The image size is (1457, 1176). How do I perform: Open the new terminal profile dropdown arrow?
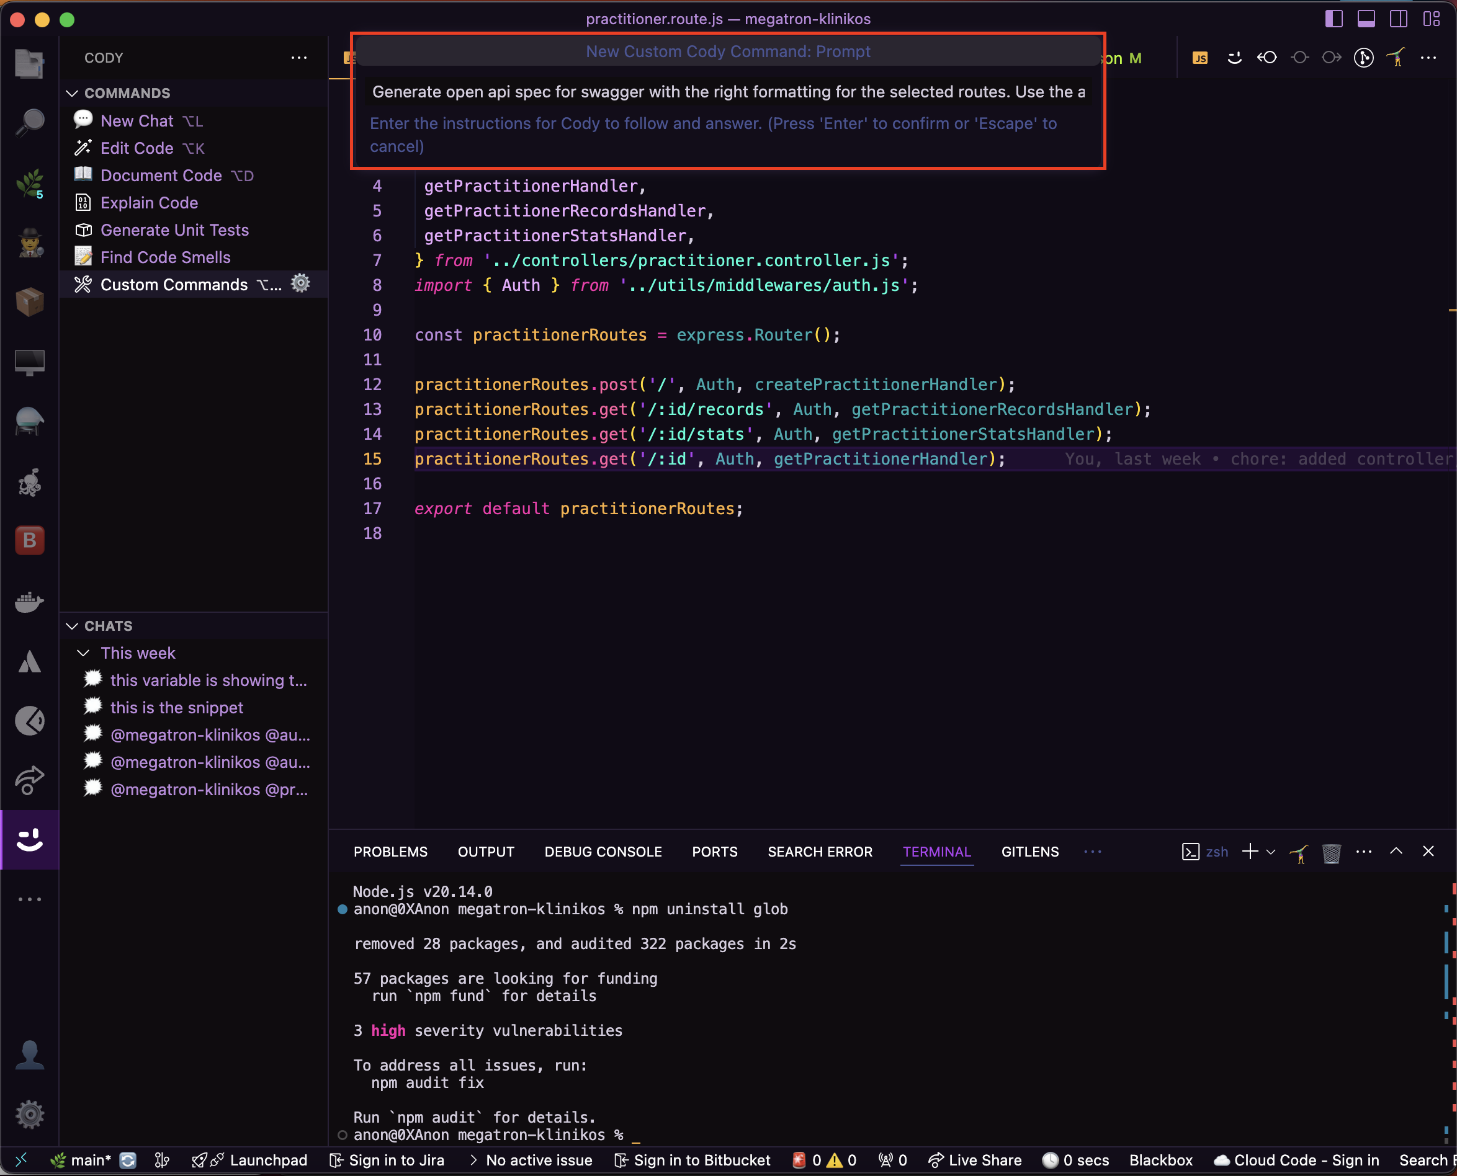pyautogui.click(x=1271, y=852)
